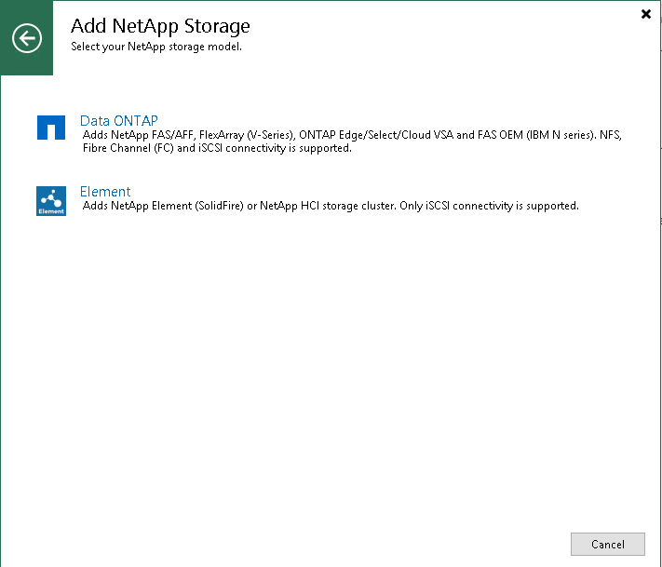Click the 'Select your NetApp storage model' subtitle
662x567 pixels.
coord(156,46)
